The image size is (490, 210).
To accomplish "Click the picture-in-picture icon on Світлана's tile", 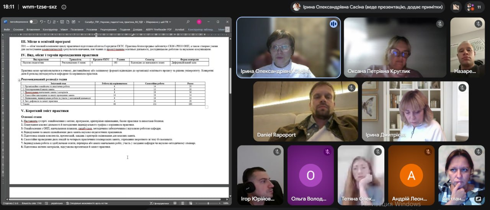I will (478, 199).
